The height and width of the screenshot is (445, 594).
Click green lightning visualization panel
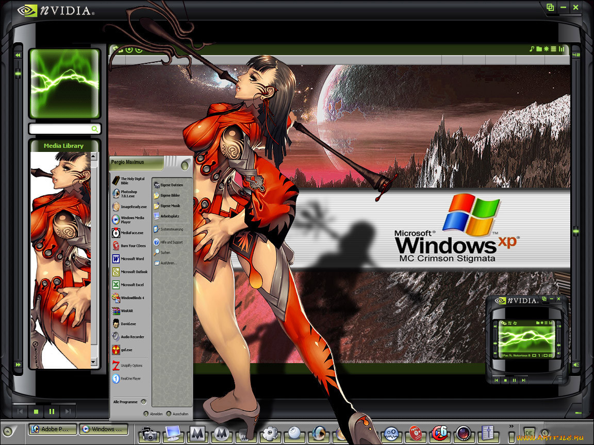[65, 83]
